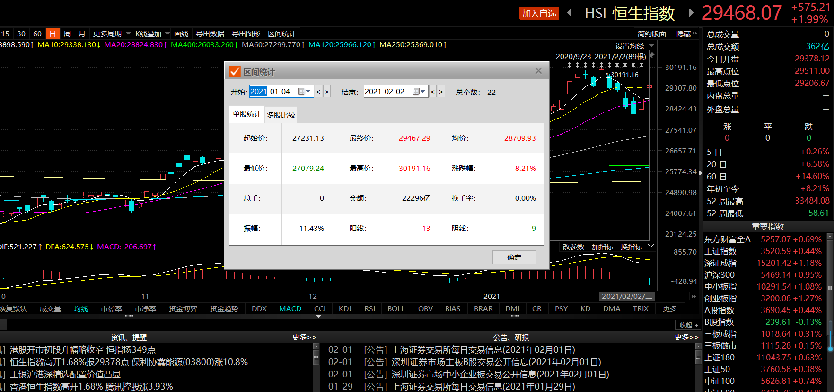Switch to the 多股比较 tab

[x=281, y=115]
